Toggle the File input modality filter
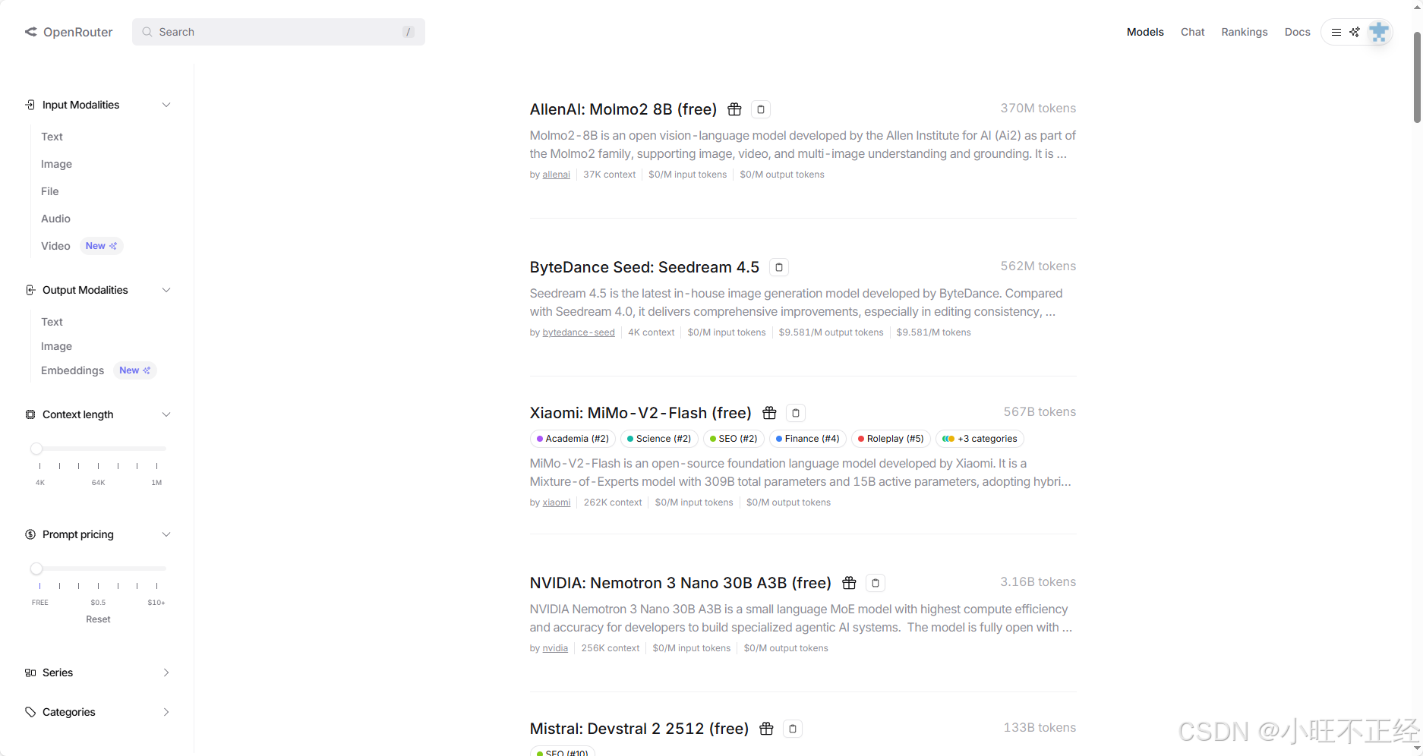This screenshot has height=756, width=1423. point(49,191)
